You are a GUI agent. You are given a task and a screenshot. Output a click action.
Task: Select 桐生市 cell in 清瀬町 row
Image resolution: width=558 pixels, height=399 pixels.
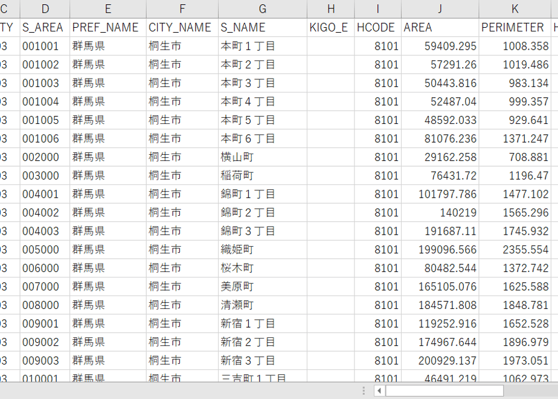pyautogui.click(x=182, y=305)
